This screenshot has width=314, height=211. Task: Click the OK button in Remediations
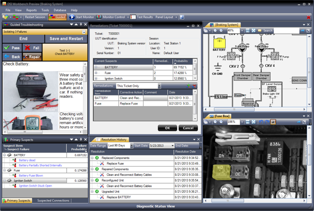(x=167, y=128)
